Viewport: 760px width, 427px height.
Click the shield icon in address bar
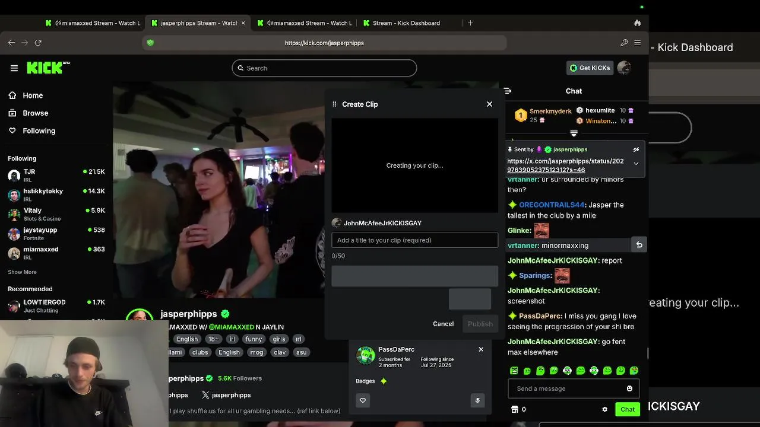[150, 43]
